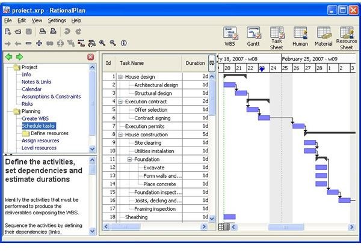
Task: Select Create WBS planning step
Action: click(35, 119)
